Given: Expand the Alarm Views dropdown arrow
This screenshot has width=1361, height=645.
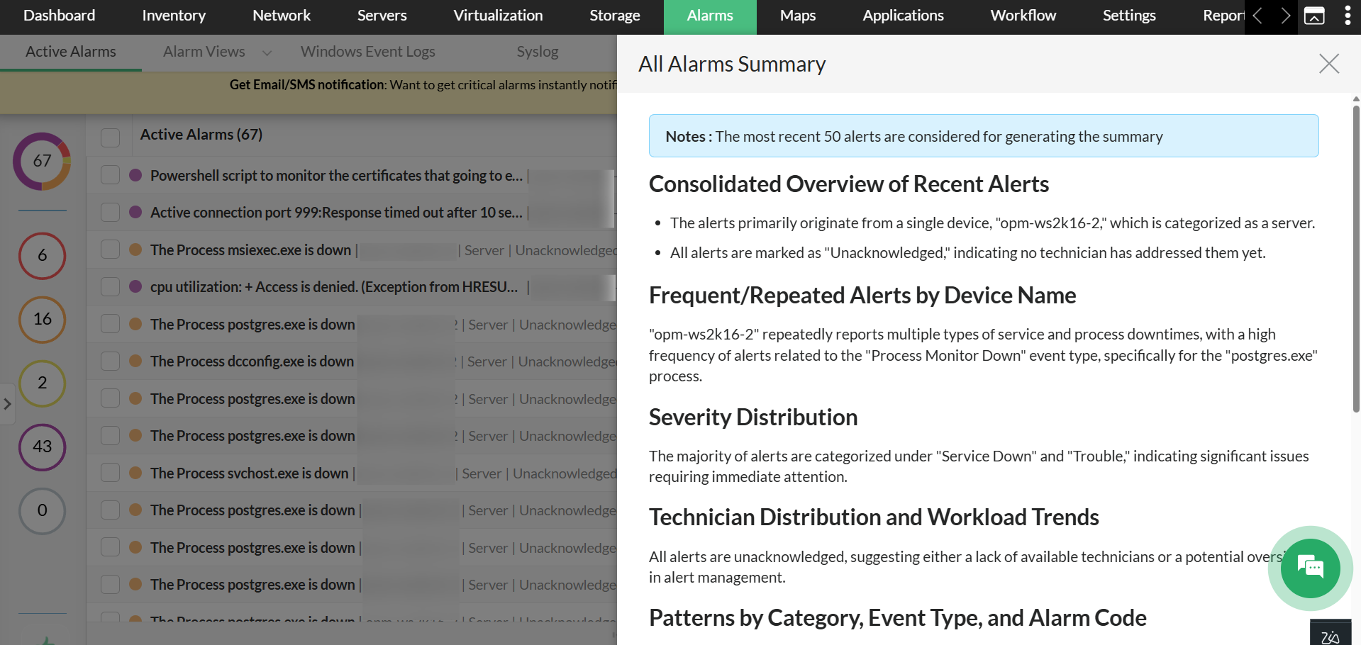Looking at the screenshot, I should [267, 52].
